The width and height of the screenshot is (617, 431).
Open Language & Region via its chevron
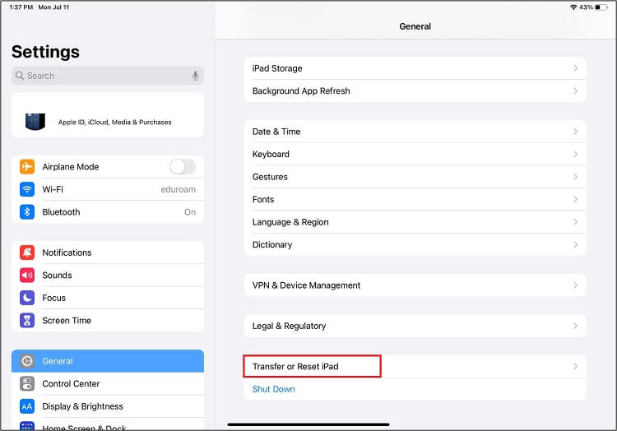[575, 222]
